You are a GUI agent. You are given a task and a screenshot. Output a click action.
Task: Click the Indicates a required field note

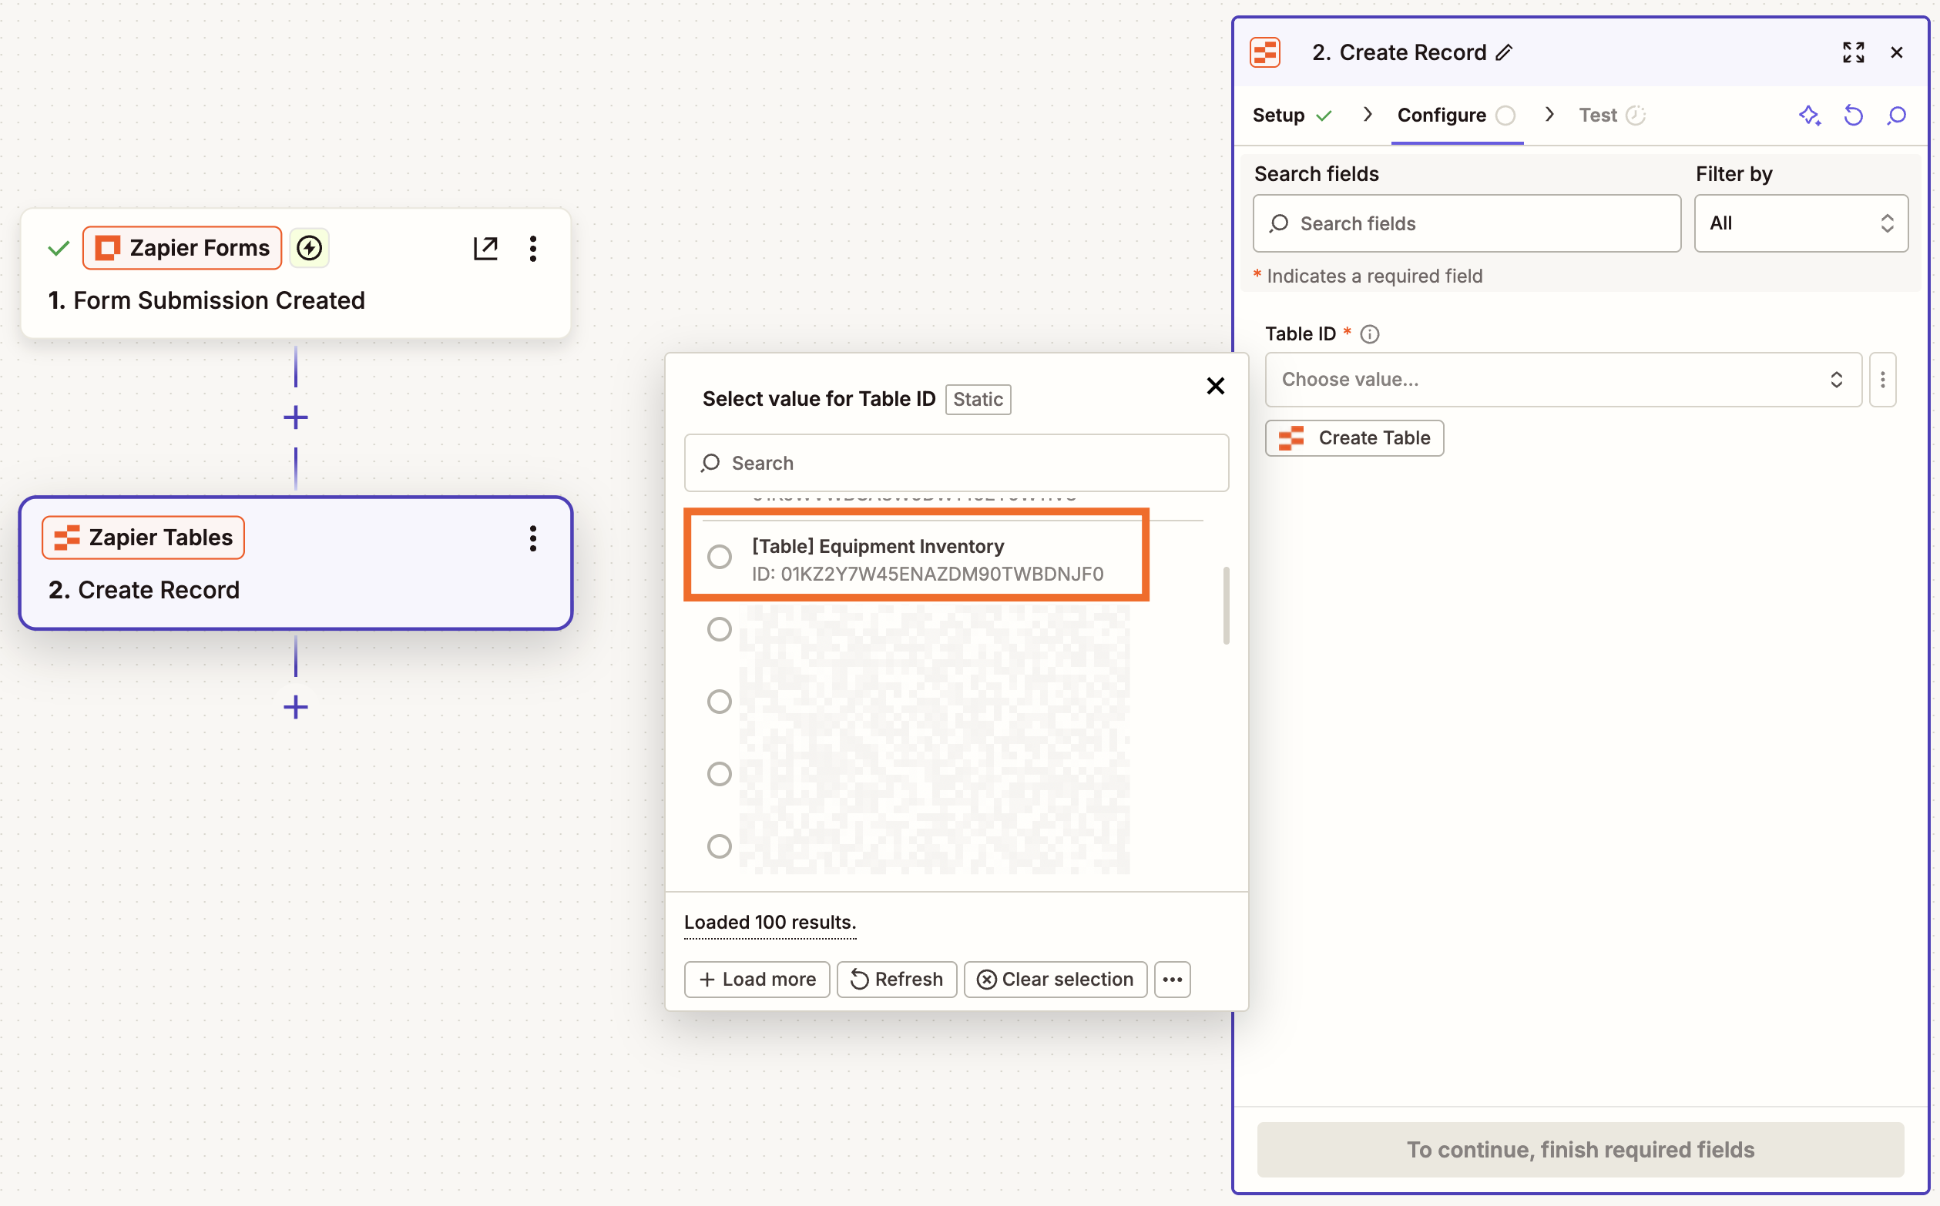tap(1368, 276)
